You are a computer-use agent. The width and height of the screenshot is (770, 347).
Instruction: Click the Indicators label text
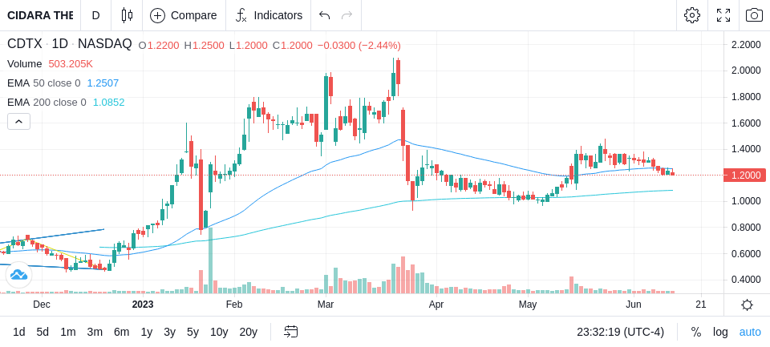[278, 15]
